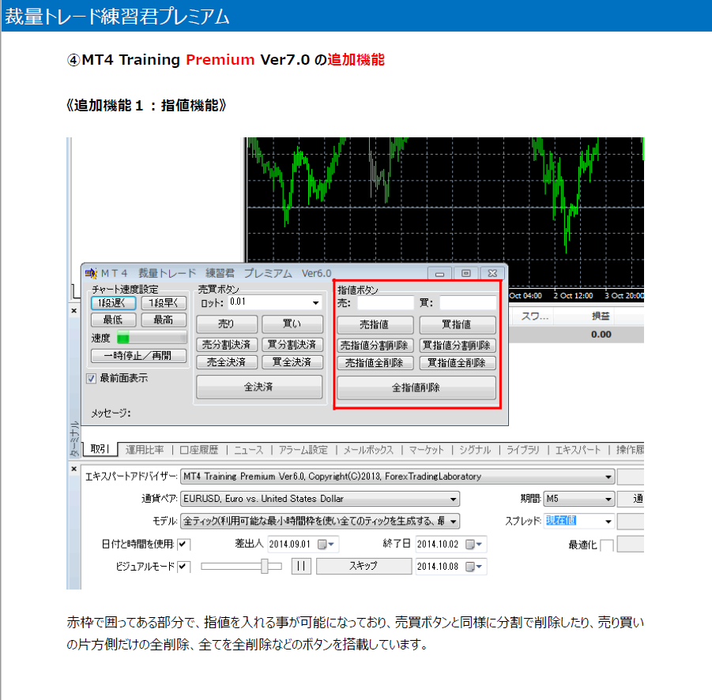This screenshot has width=712, height=700.
Task: Open the 通貨ペア EURUSD dropdown
Action: point(320,499)
